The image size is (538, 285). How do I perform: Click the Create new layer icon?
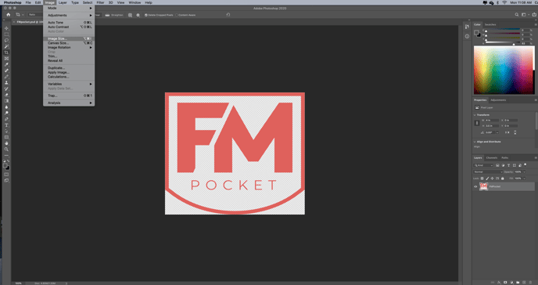524,282
